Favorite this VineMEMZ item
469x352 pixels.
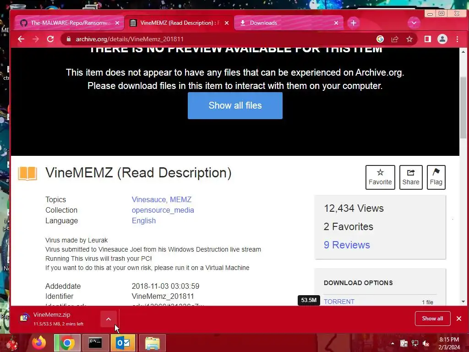[x=380, y=177]
